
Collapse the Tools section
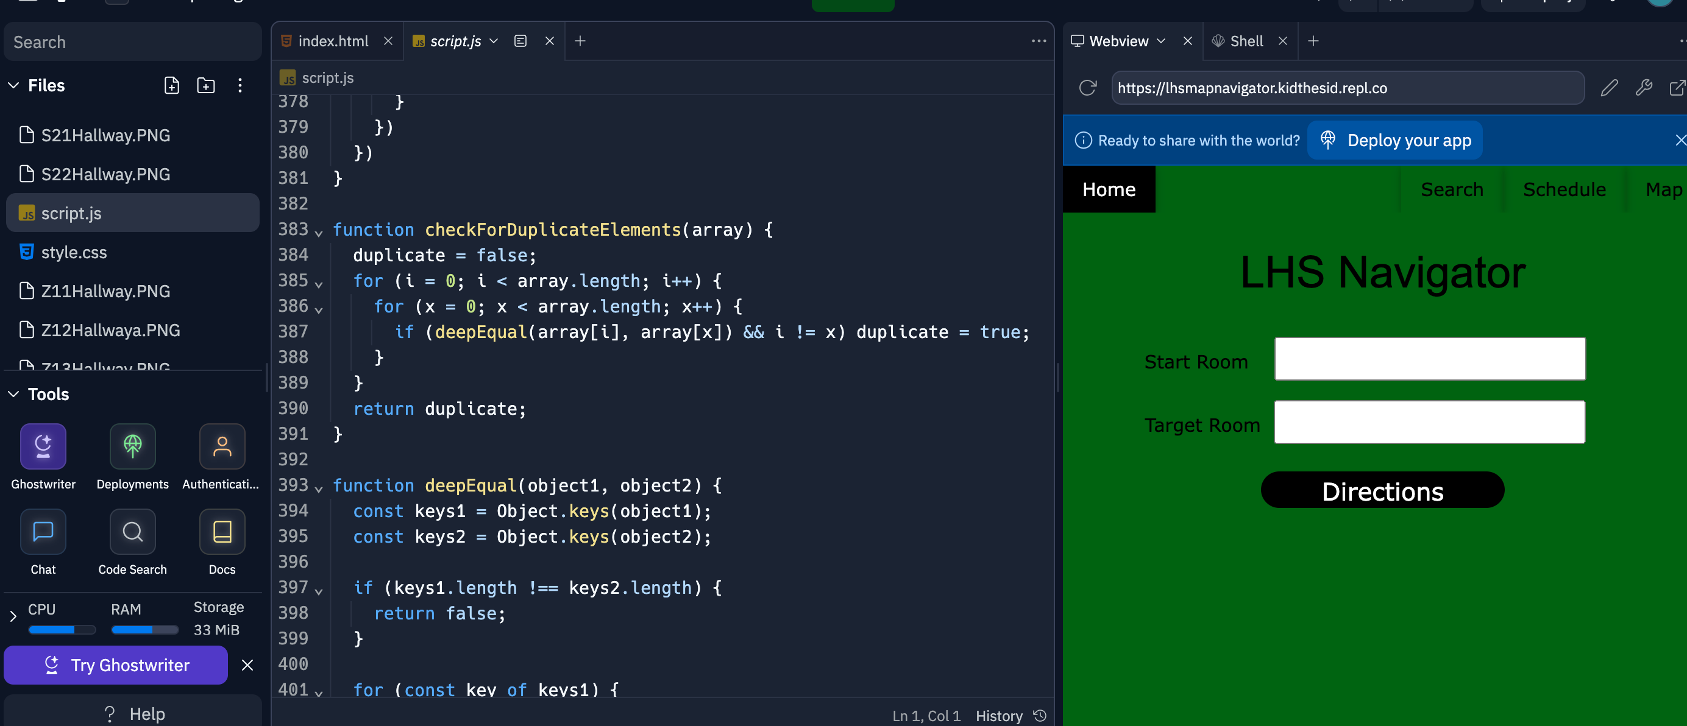click(14, 394)
